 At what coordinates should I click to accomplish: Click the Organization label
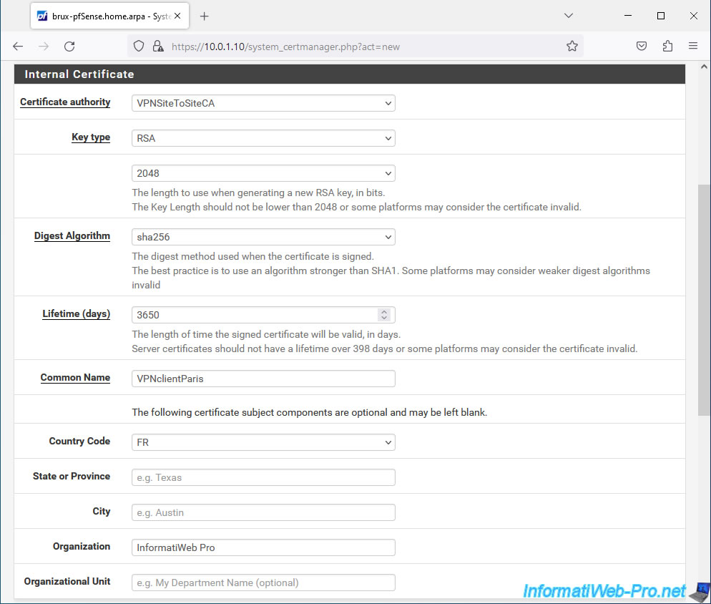[82, 546]
